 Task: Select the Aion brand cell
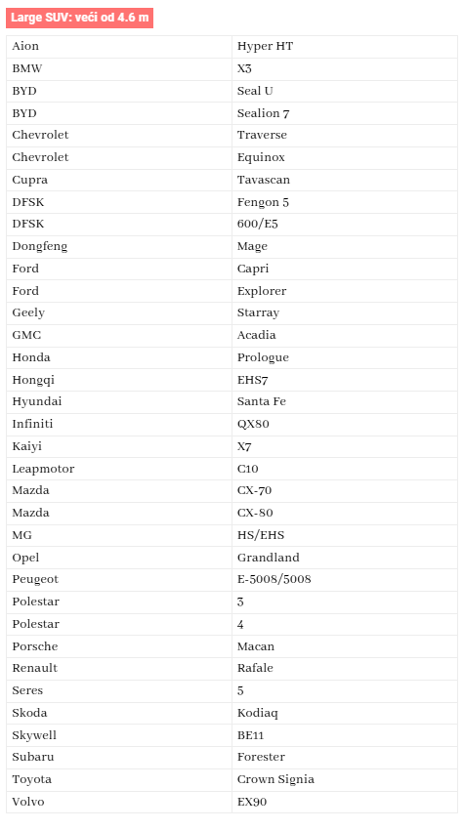click(119, 47)
